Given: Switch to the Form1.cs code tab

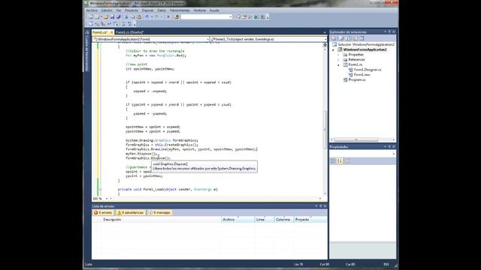Looking at the screenshot, I should (100, 32).
